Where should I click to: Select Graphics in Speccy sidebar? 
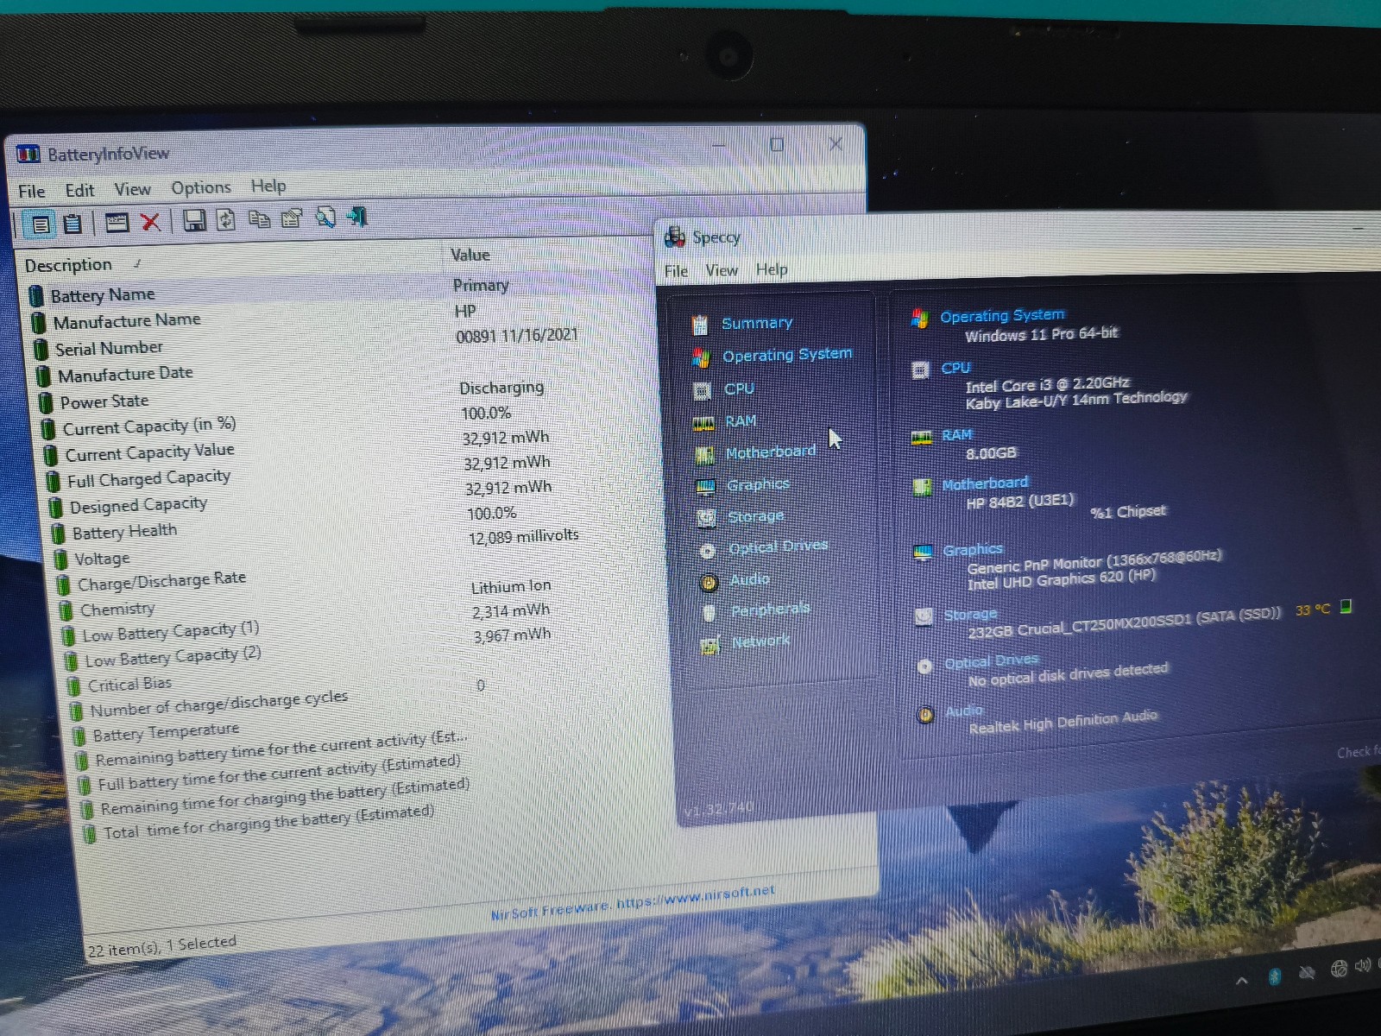(x=758, y=484)
